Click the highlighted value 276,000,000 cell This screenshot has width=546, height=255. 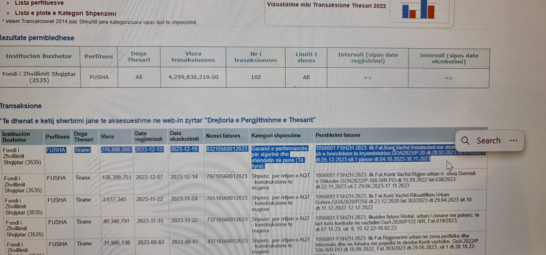click(x=116, y=149)
